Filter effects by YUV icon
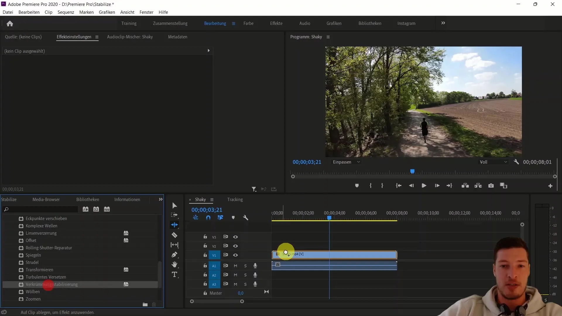This screenshot has width=562, height=316. [107, 209]
